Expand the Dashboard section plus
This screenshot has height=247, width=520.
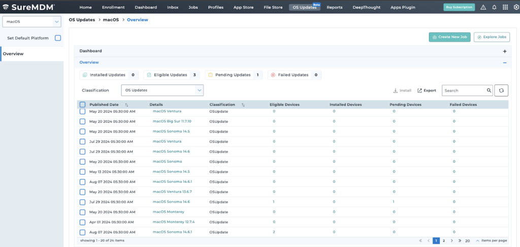tap(505, 51)
